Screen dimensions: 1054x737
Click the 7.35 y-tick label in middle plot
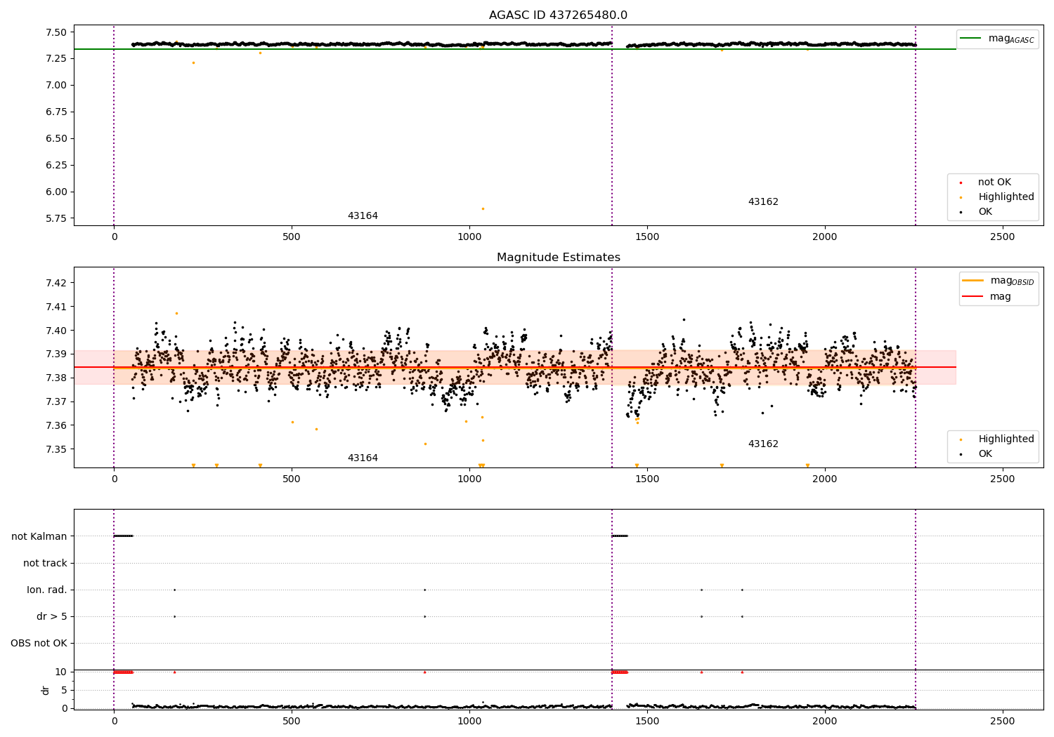(x=56, y=449)
